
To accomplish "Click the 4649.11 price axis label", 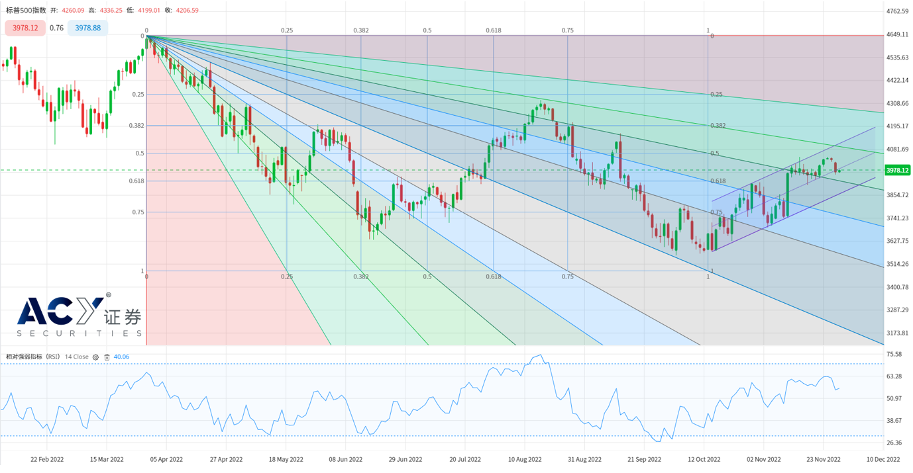I will (898, 34).
